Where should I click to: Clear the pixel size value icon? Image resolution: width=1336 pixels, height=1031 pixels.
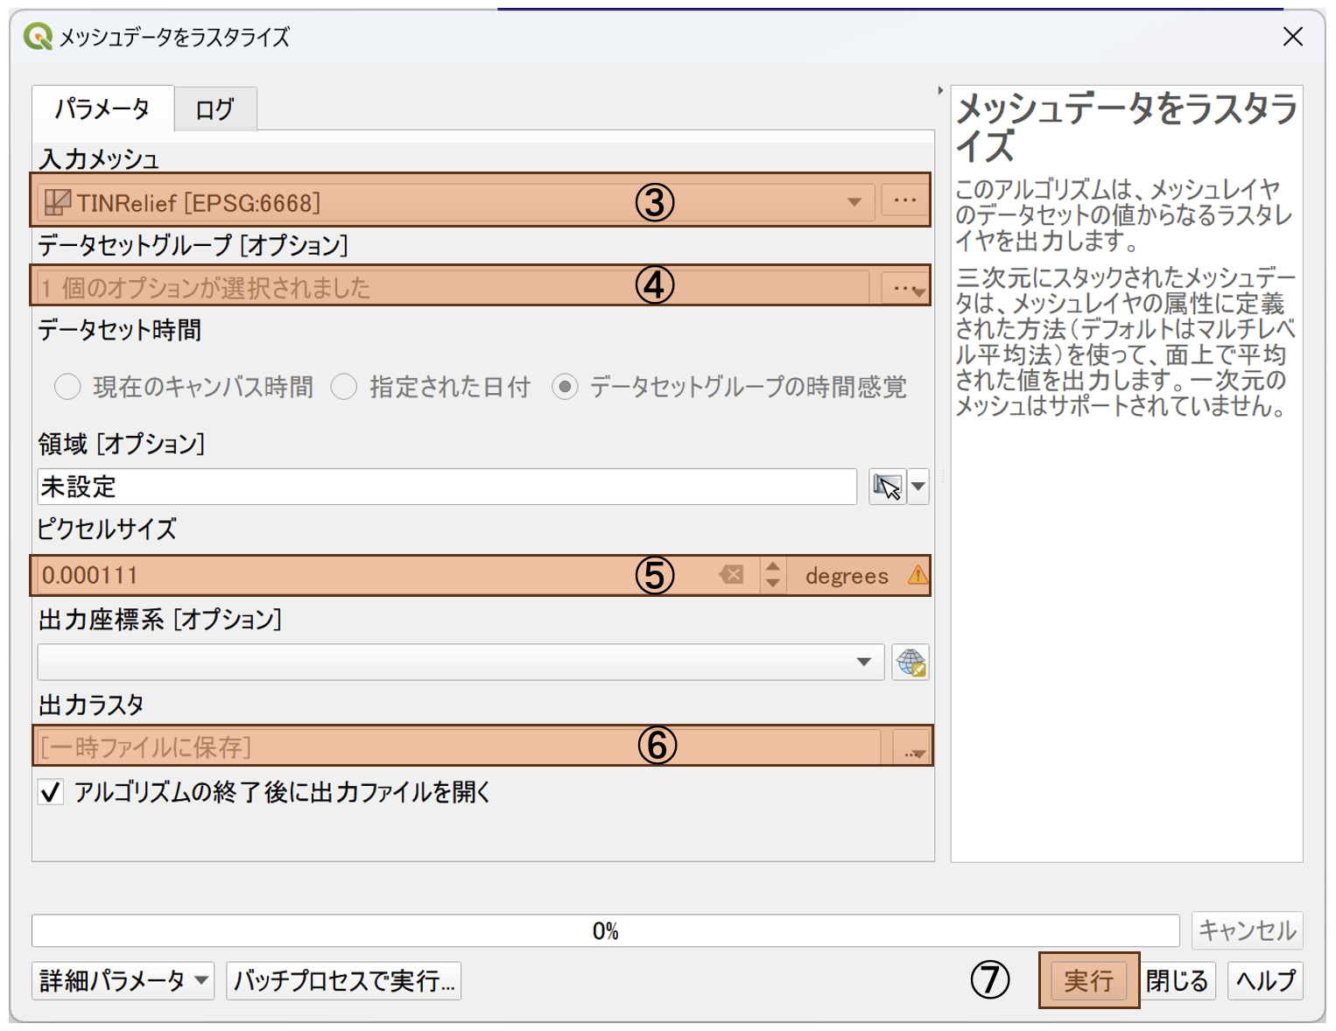pos(731,575)
